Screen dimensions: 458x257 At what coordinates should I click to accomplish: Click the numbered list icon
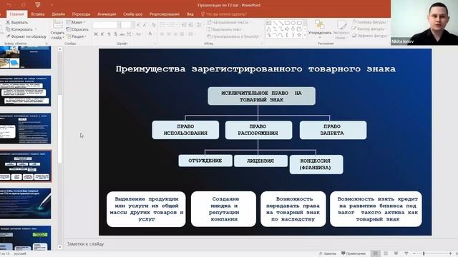pyautogui.click(x=173, y=25)
